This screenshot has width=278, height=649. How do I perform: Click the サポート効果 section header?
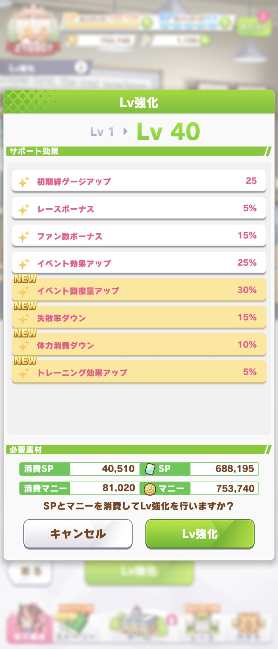pos(34,151)
